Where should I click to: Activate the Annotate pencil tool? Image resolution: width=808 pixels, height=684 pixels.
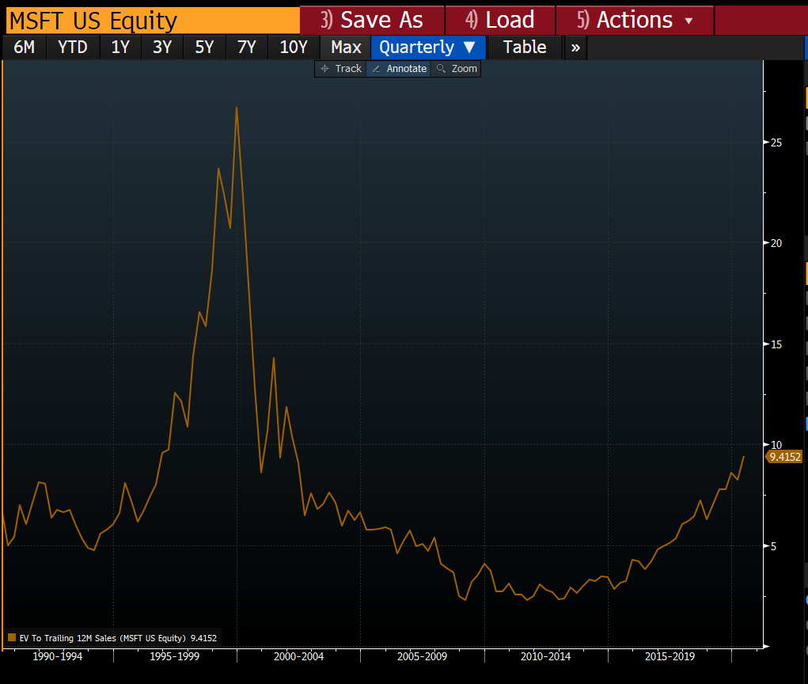399,69
